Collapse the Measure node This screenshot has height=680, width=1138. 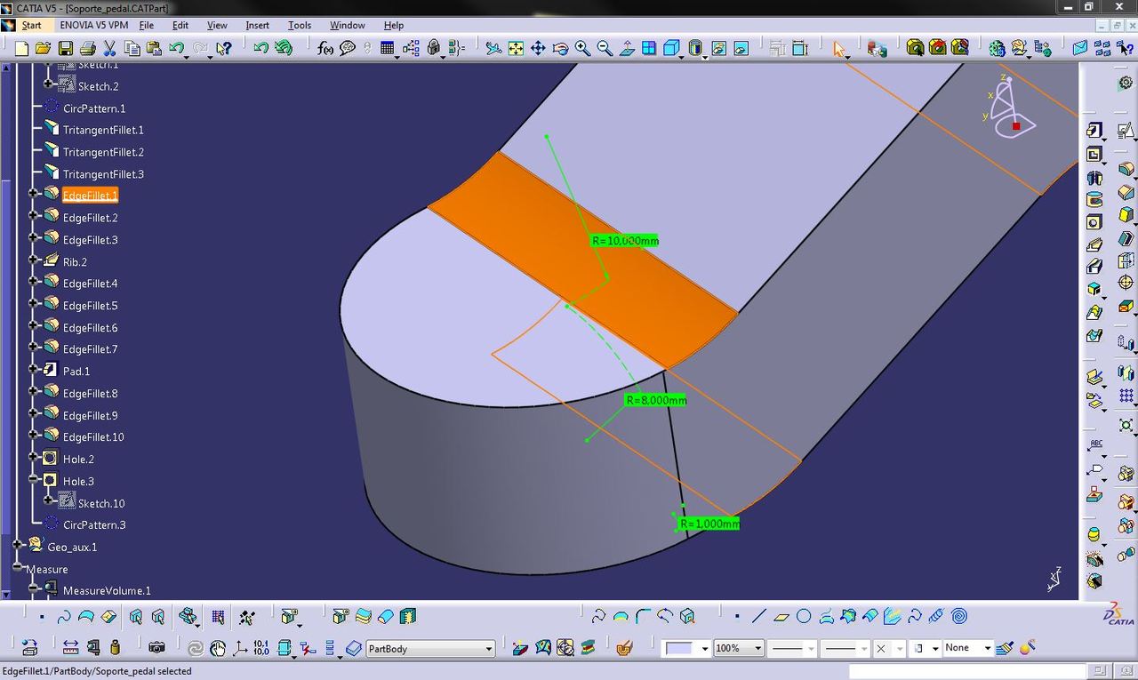coord(17,567)
